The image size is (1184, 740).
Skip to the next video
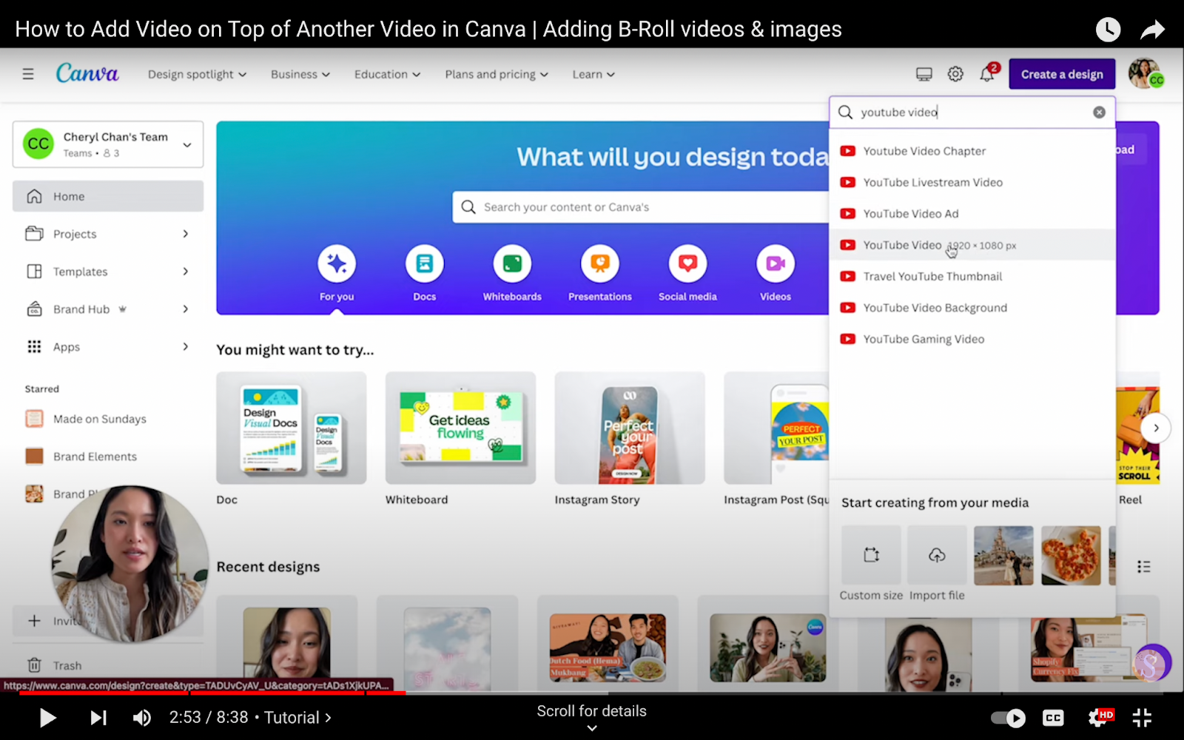(x=98, y=718)
